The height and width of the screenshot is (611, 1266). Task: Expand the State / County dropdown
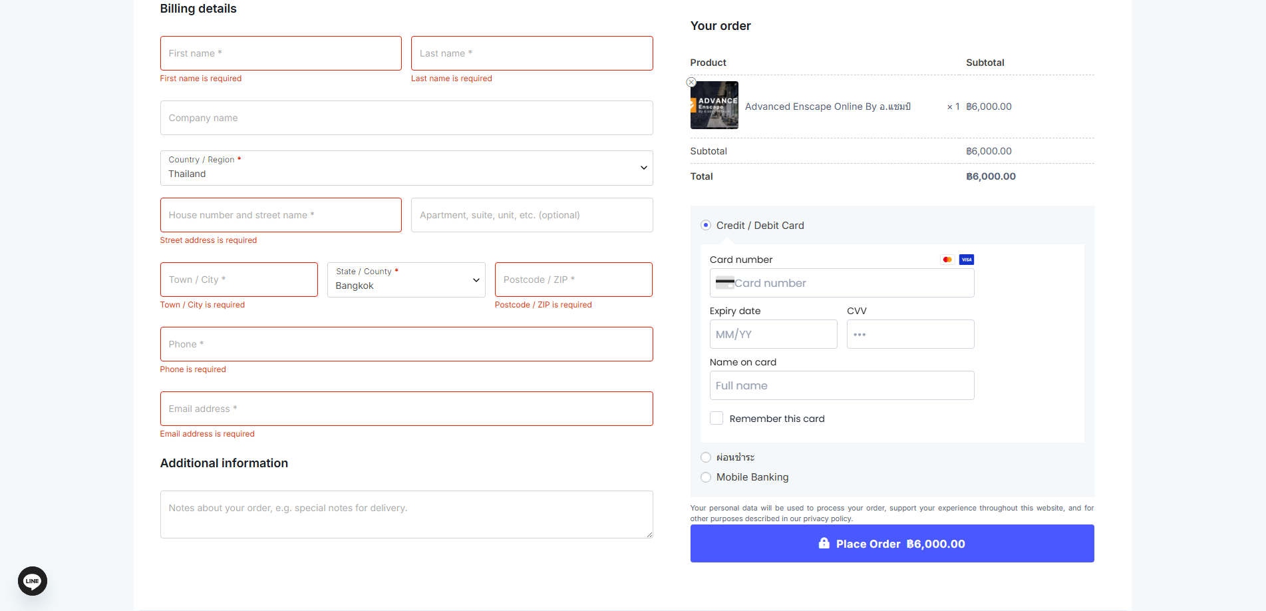406,280
